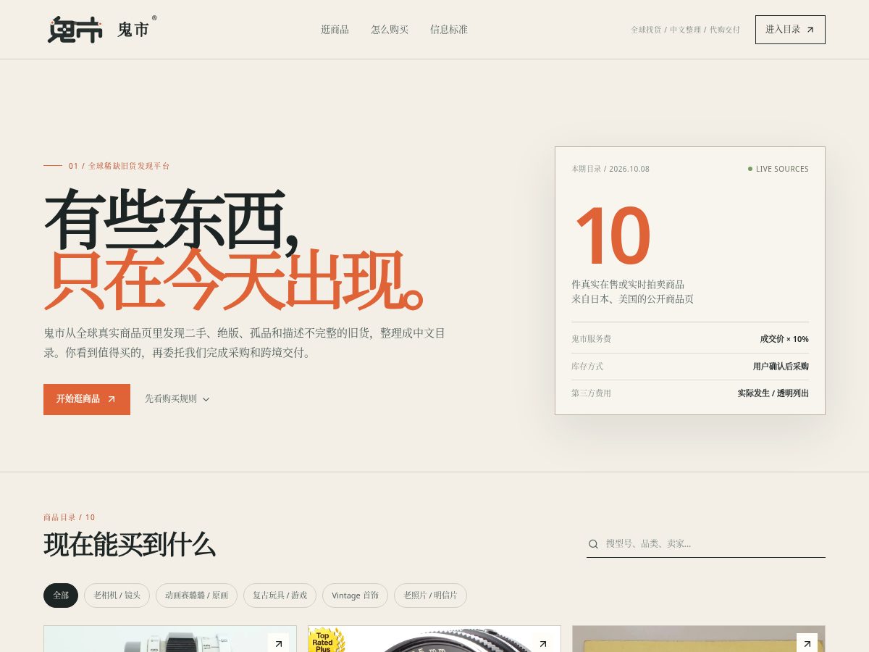Click the 成交价 × 10% value
The width and height of the screenshot is (869, 652).
point(784,339)
